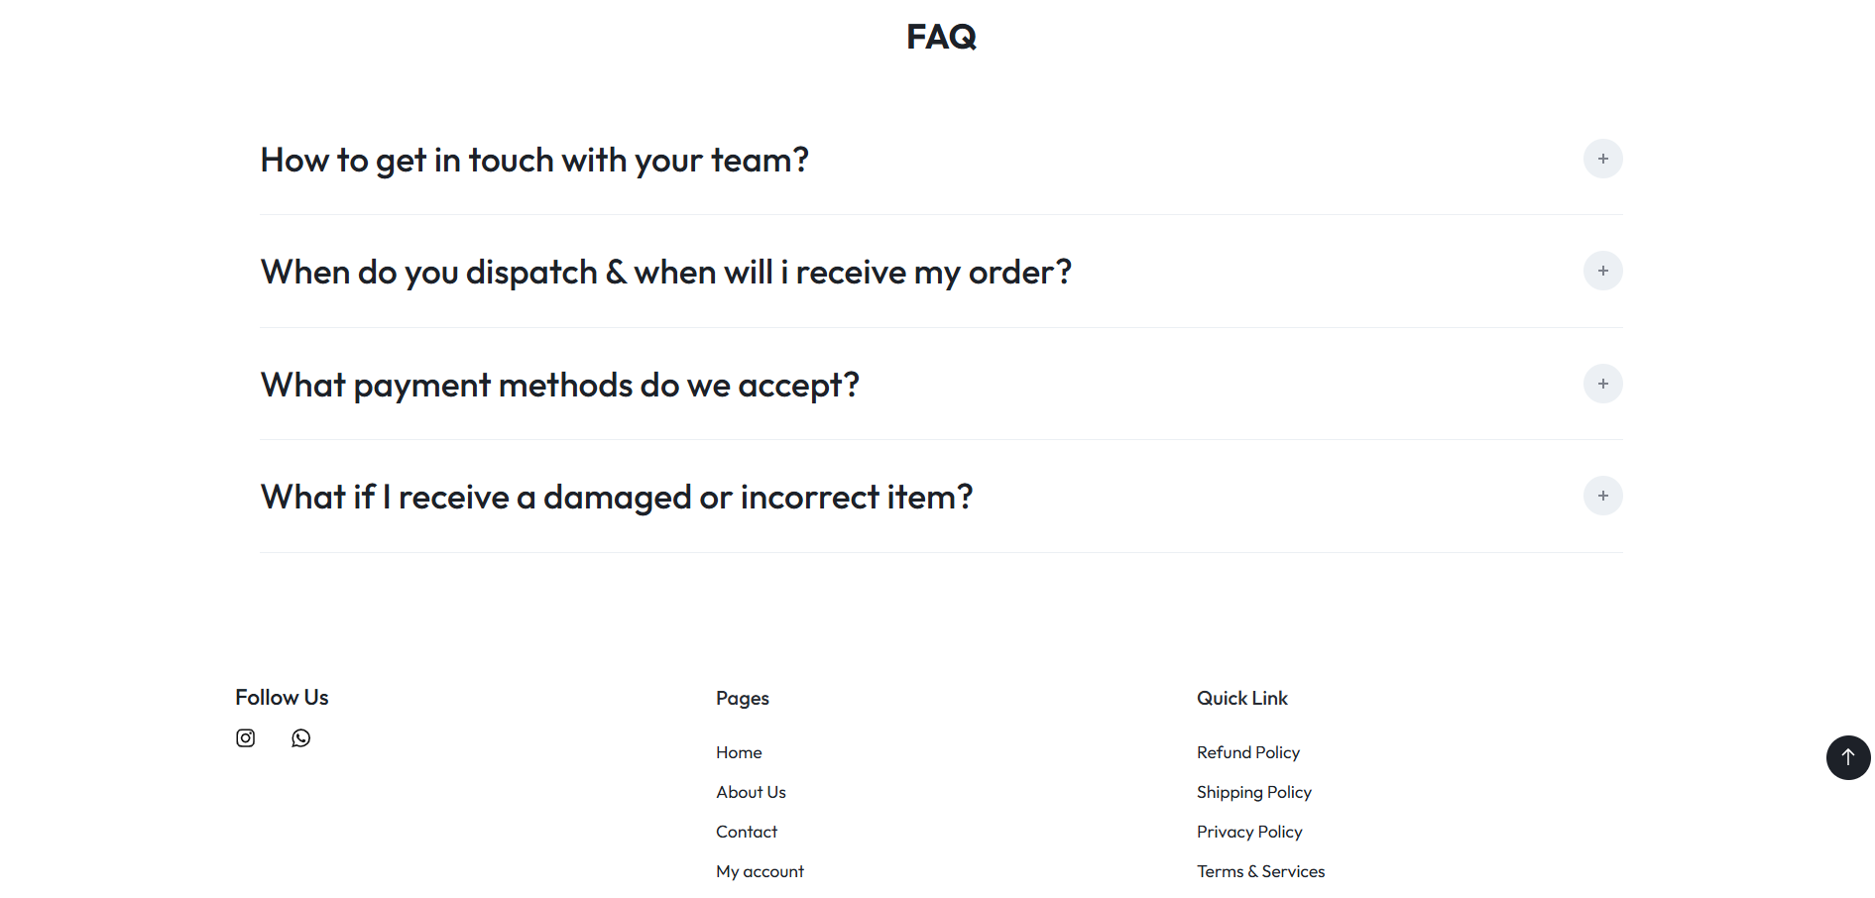Viewport: 1875px width, 898px height.
Task: Open the Contact page link
Action: (747, 832)
